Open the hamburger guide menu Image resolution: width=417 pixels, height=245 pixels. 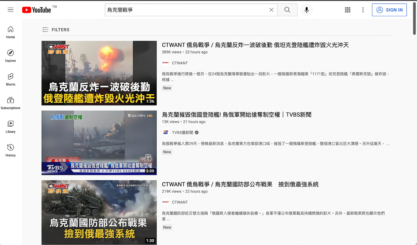[x=11, y=10]
